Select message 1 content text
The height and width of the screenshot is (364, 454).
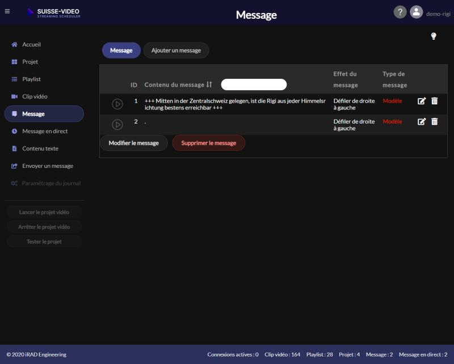[235, 104]
